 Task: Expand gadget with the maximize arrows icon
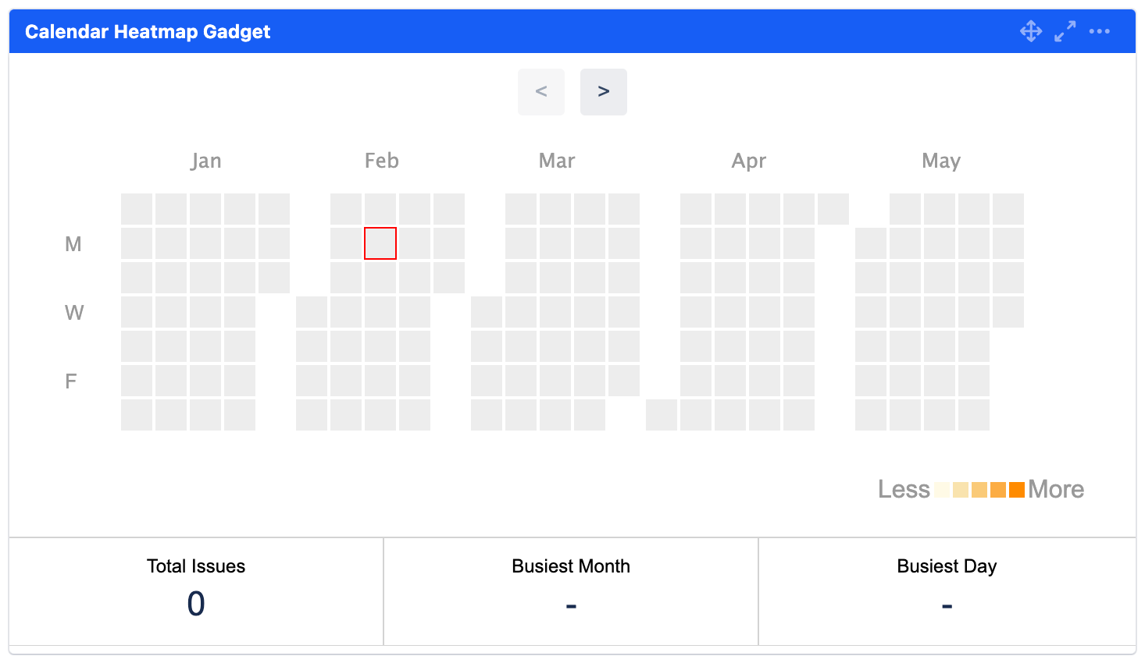click(x=1065, y=31)
